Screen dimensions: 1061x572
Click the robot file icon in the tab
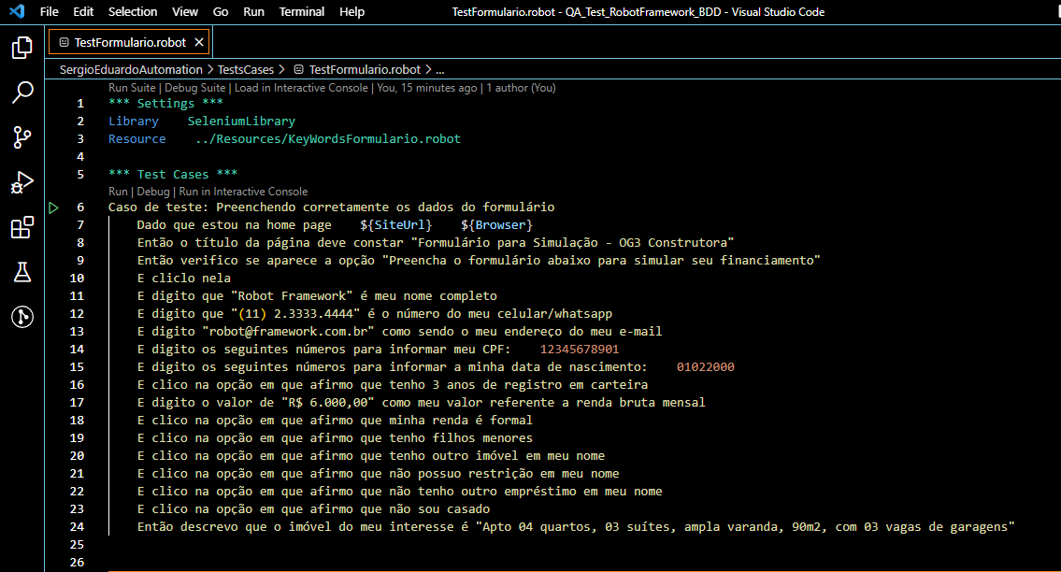[x=65, y=42]
